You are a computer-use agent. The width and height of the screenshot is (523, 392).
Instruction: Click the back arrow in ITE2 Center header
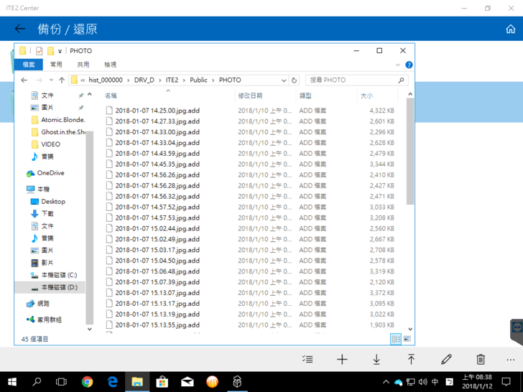coord(20,29)
